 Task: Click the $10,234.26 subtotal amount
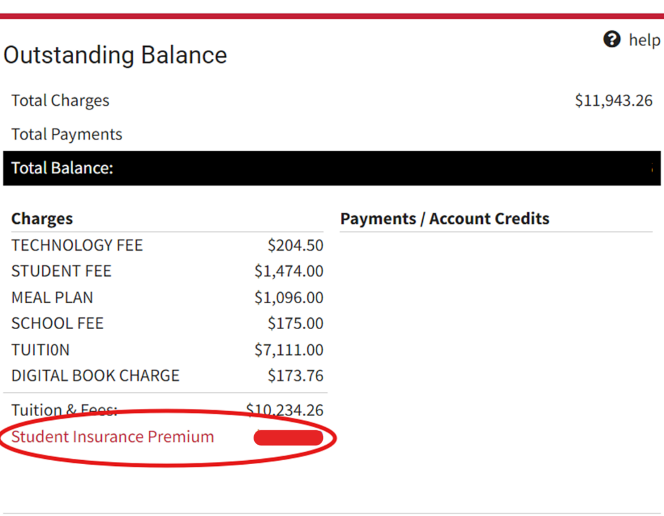coord(285,410)
